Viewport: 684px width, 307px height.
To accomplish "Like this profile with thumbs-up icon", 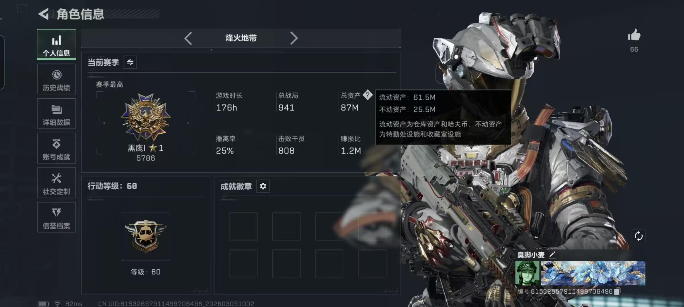I will [634, 36].
